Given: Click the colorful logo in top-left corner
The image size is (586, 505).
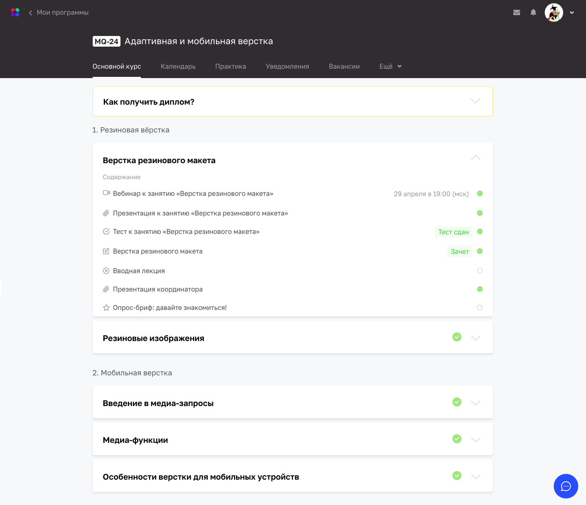Looking at the screenshot, I should point(15,12).
